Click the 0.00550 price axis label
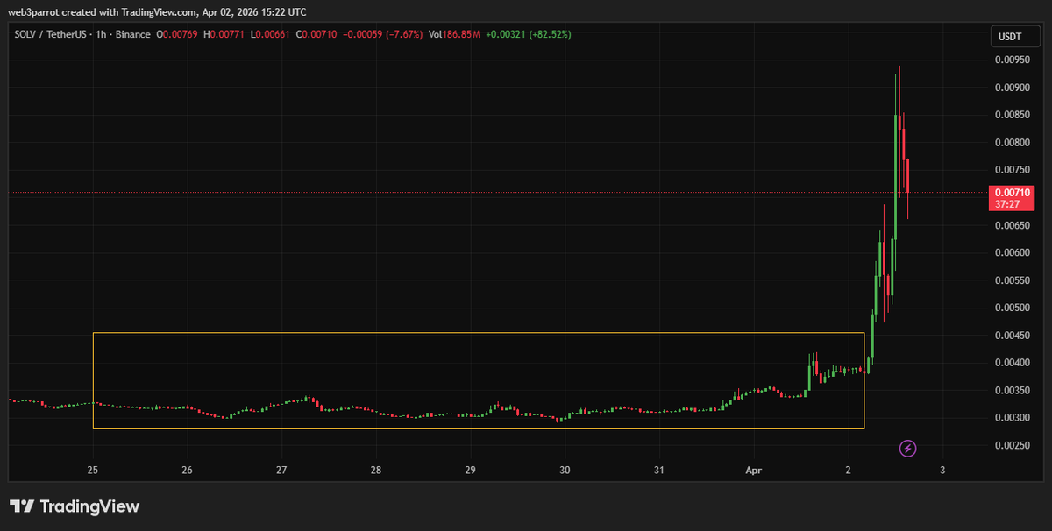This screenshot has height=531, width=1052. pyautogui.click(x=1013, y=280)
